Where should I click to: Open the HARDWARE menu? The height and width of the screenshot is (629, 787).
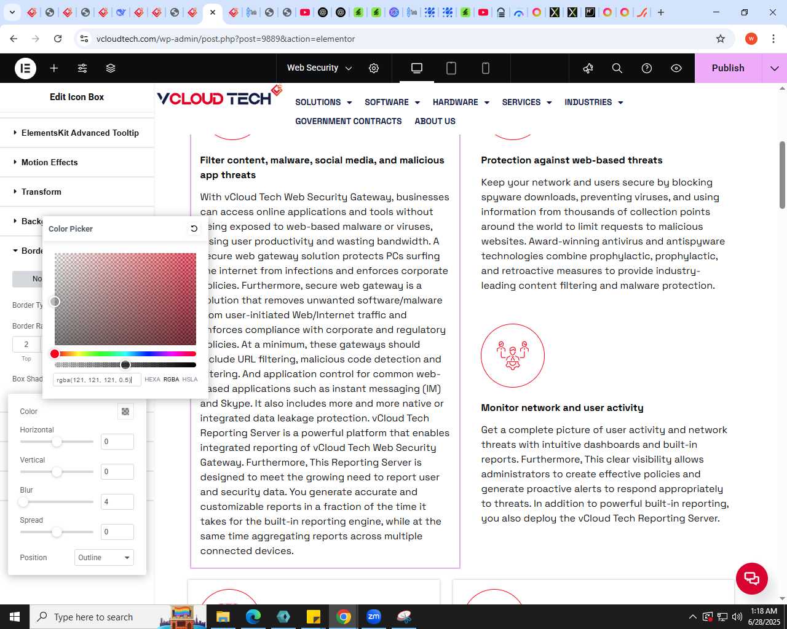pos(461,102)
